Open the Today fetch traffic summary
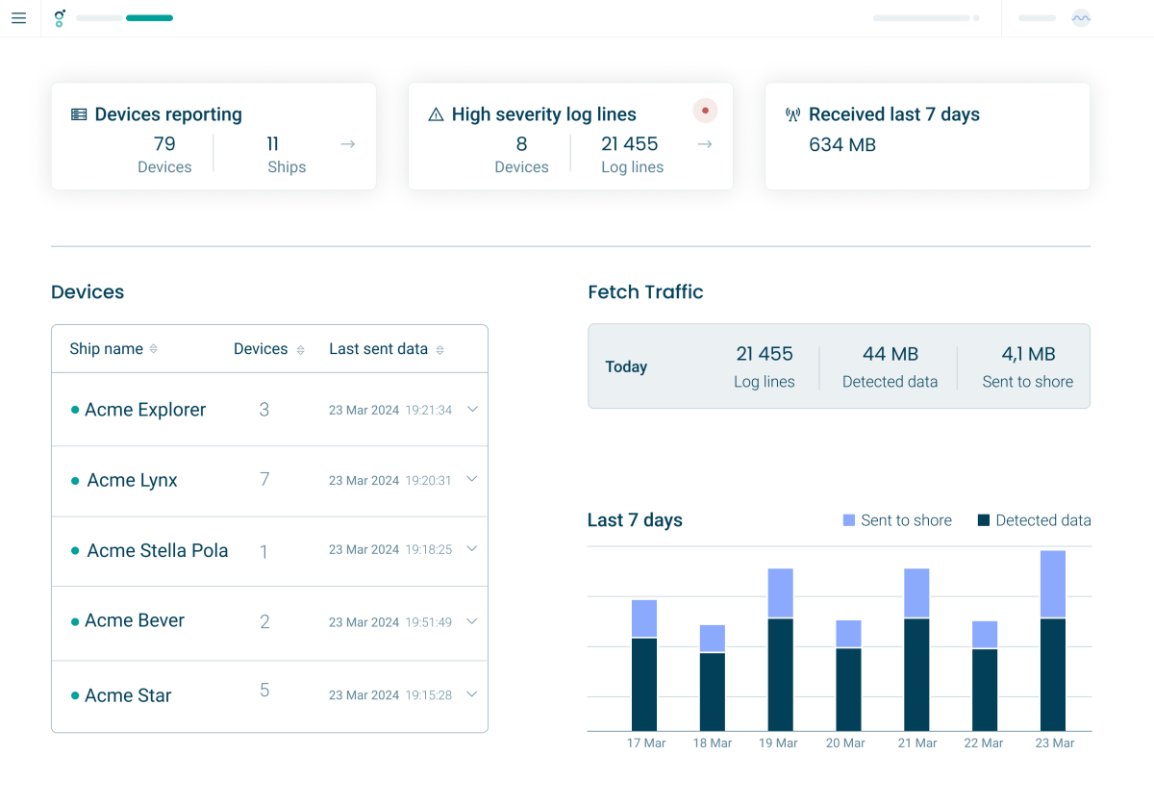The image size is (1154, 806). click(626, 366)
